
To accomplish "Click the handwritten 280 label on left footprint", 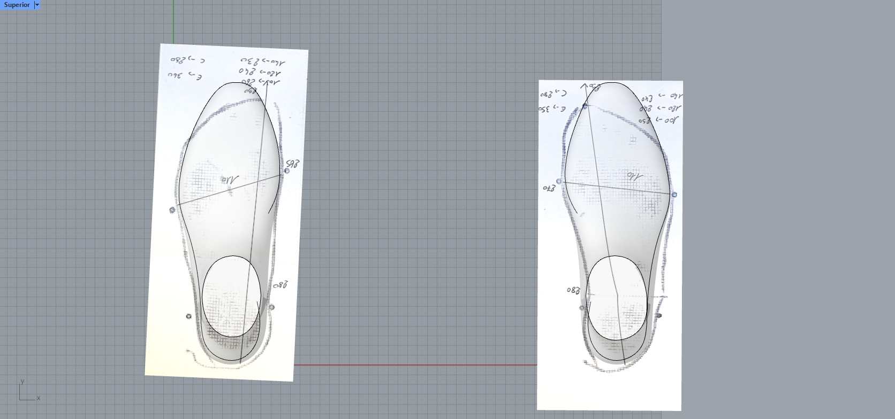I will click(280, 285).
